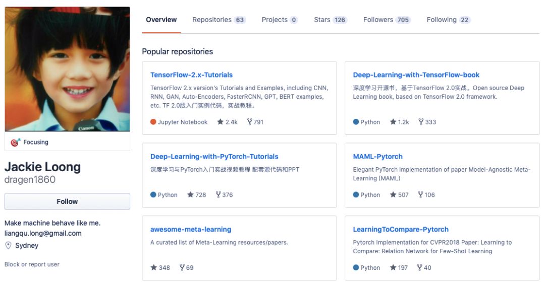
Task: Click the star icon on TensorFlow-2.x-Tutorials
Action: coord(221,122)
